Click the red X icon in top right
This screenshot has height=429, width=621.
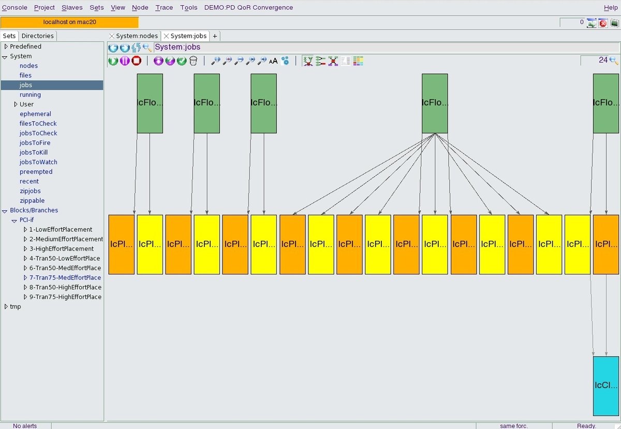click(x=603, y=23)
